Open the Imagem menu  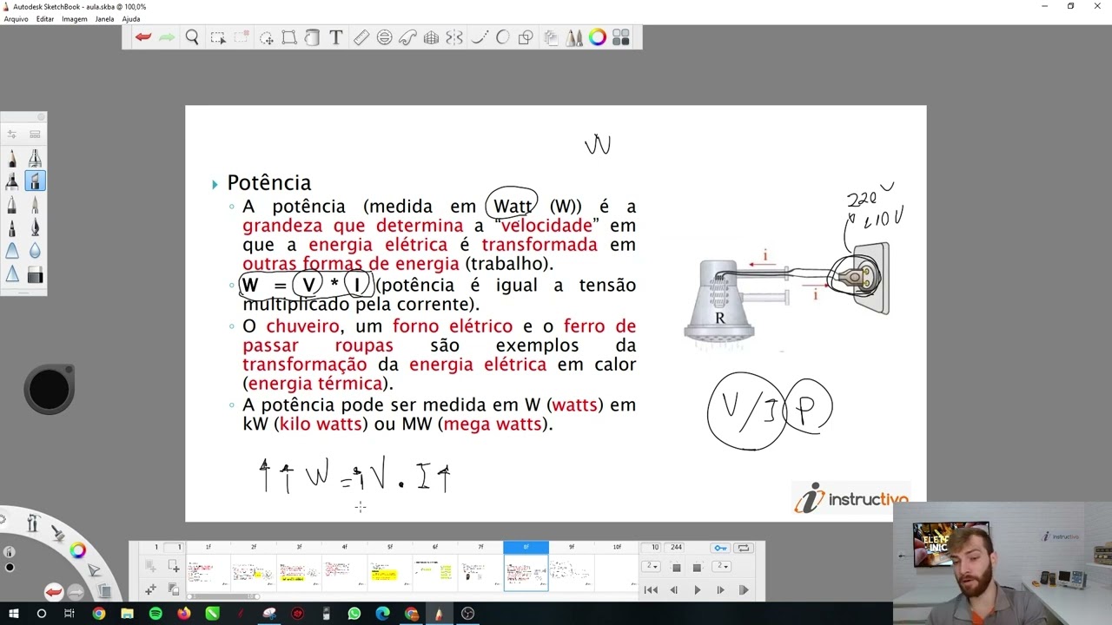[x=75, y=19]
